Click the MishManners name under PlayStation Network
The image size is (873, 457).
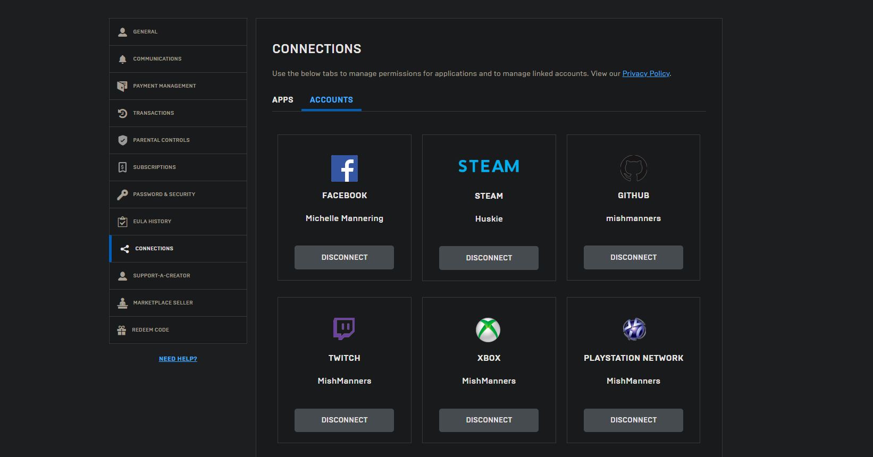pos(634,381)
